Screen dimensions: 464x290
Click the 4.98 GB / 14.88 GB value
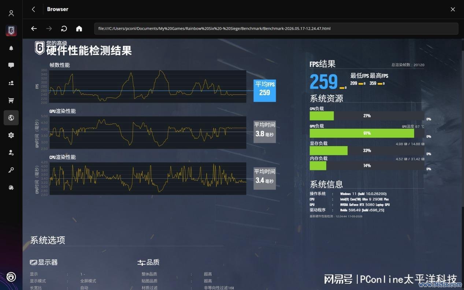pos(410,144)
